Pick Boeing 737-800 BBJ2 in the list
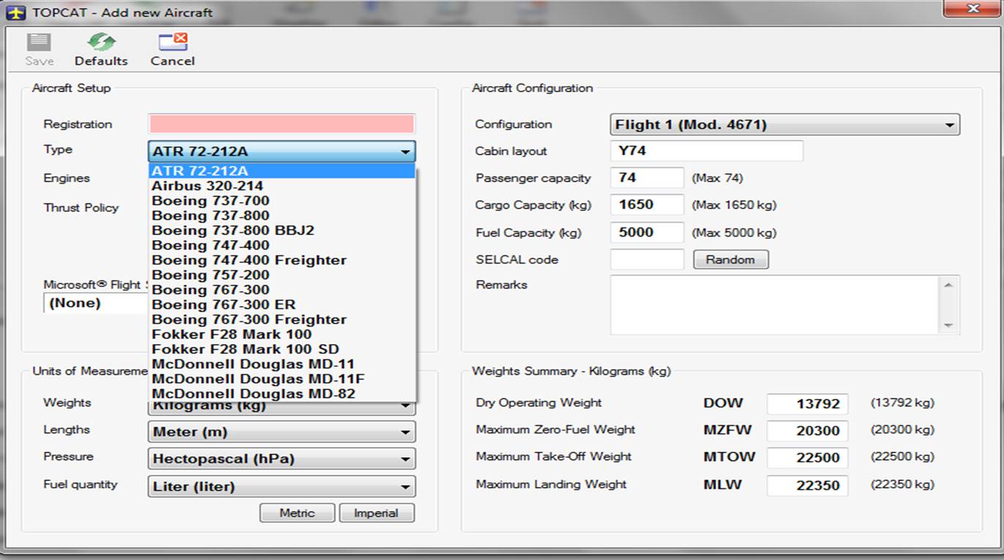Image resolution: width=1004 pixels, height=560 pixels. point(282,231)
